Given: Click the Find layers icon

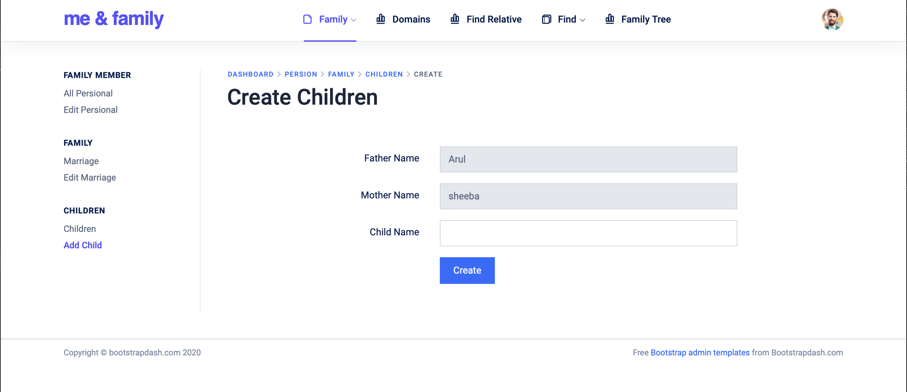Looking at the screenshot, I should point(546,19).
